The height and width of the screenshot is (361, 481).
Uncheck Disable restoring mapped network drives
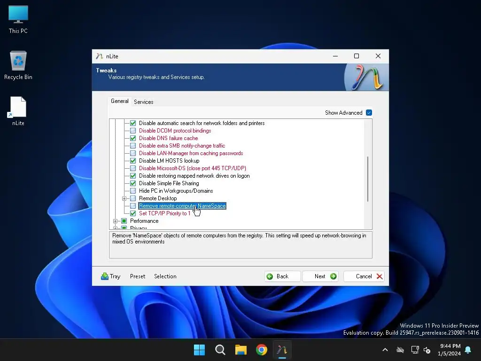[x=133, y=176]
